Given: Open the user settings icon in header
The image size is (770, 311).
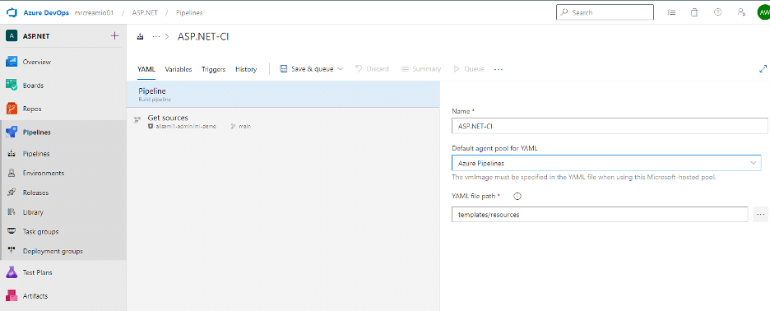Looking at the screenshot, I should [x=741, y=13].
